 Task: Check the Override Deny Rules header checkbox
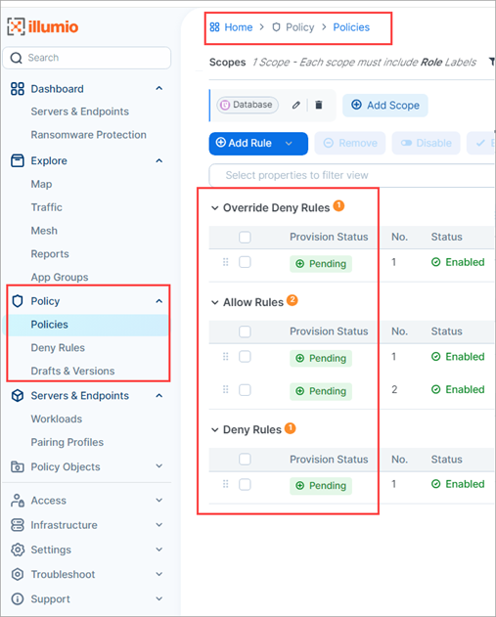pos(245,238)
